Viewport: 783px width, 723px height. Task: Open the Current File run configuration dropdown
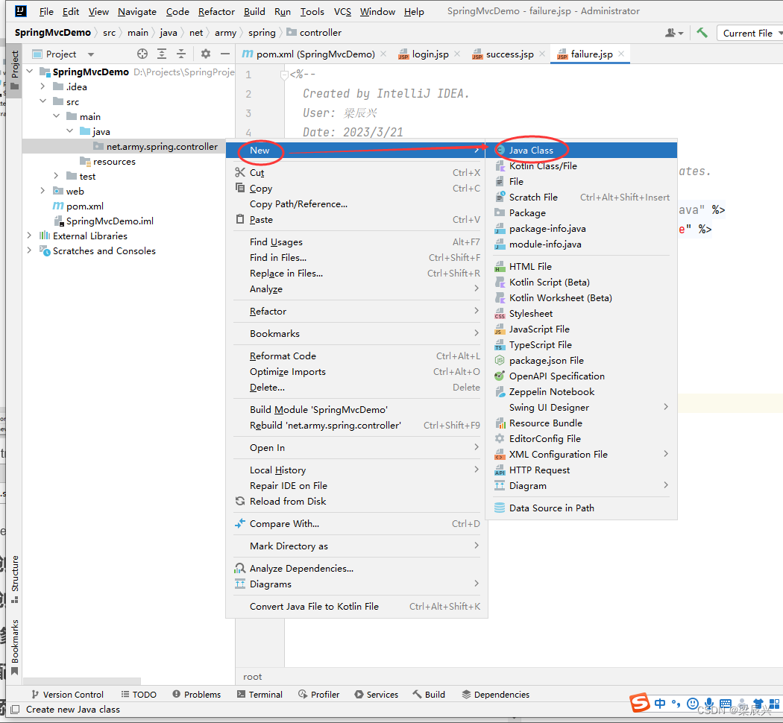[x=750, y=33]
